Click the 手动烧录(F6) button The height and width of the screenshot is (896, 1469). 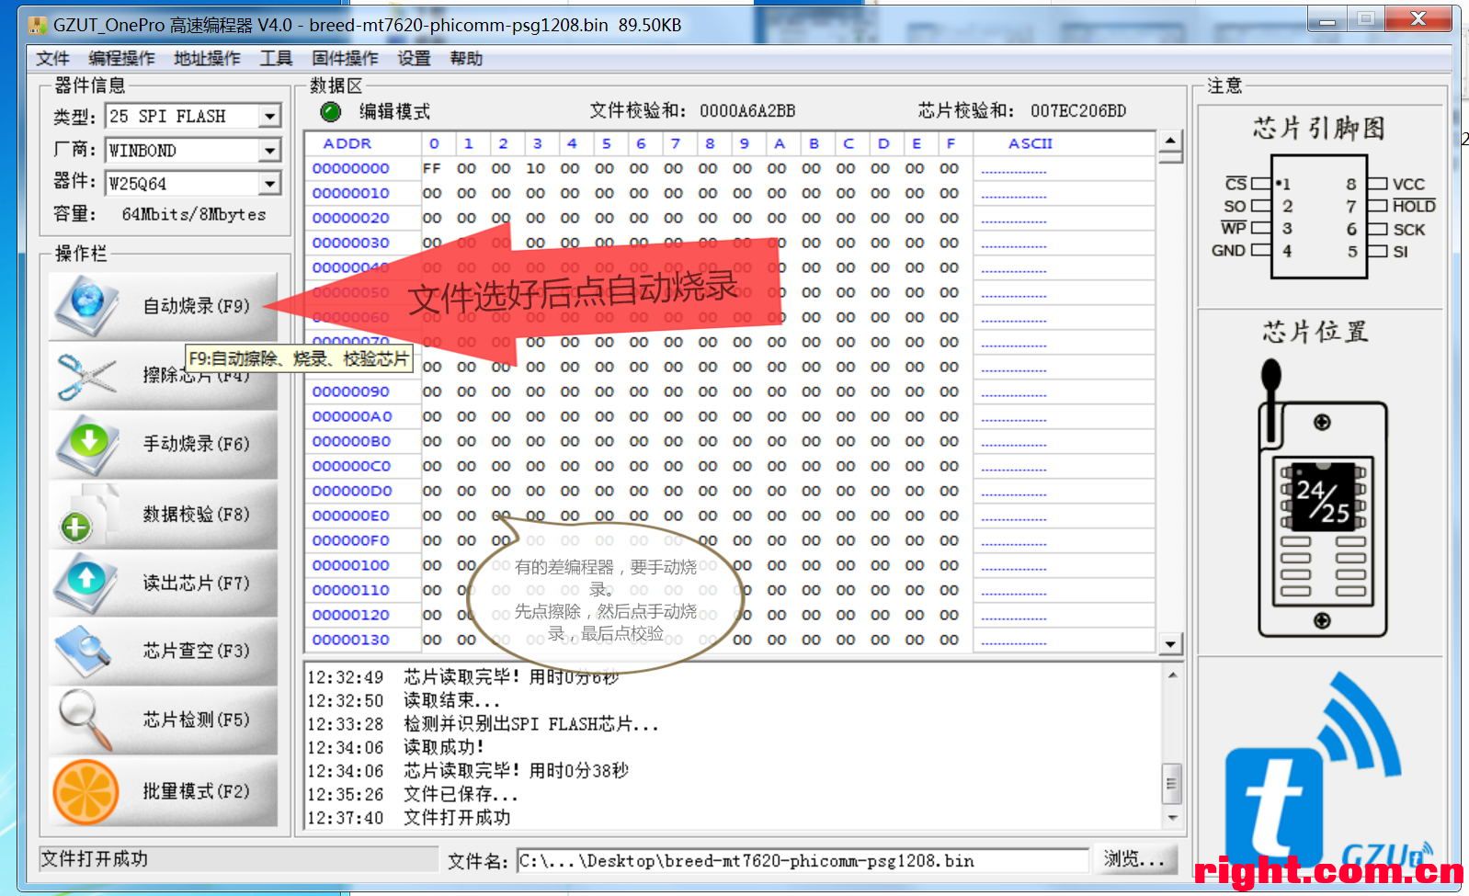pyautogui.click(x=164, y=445)
